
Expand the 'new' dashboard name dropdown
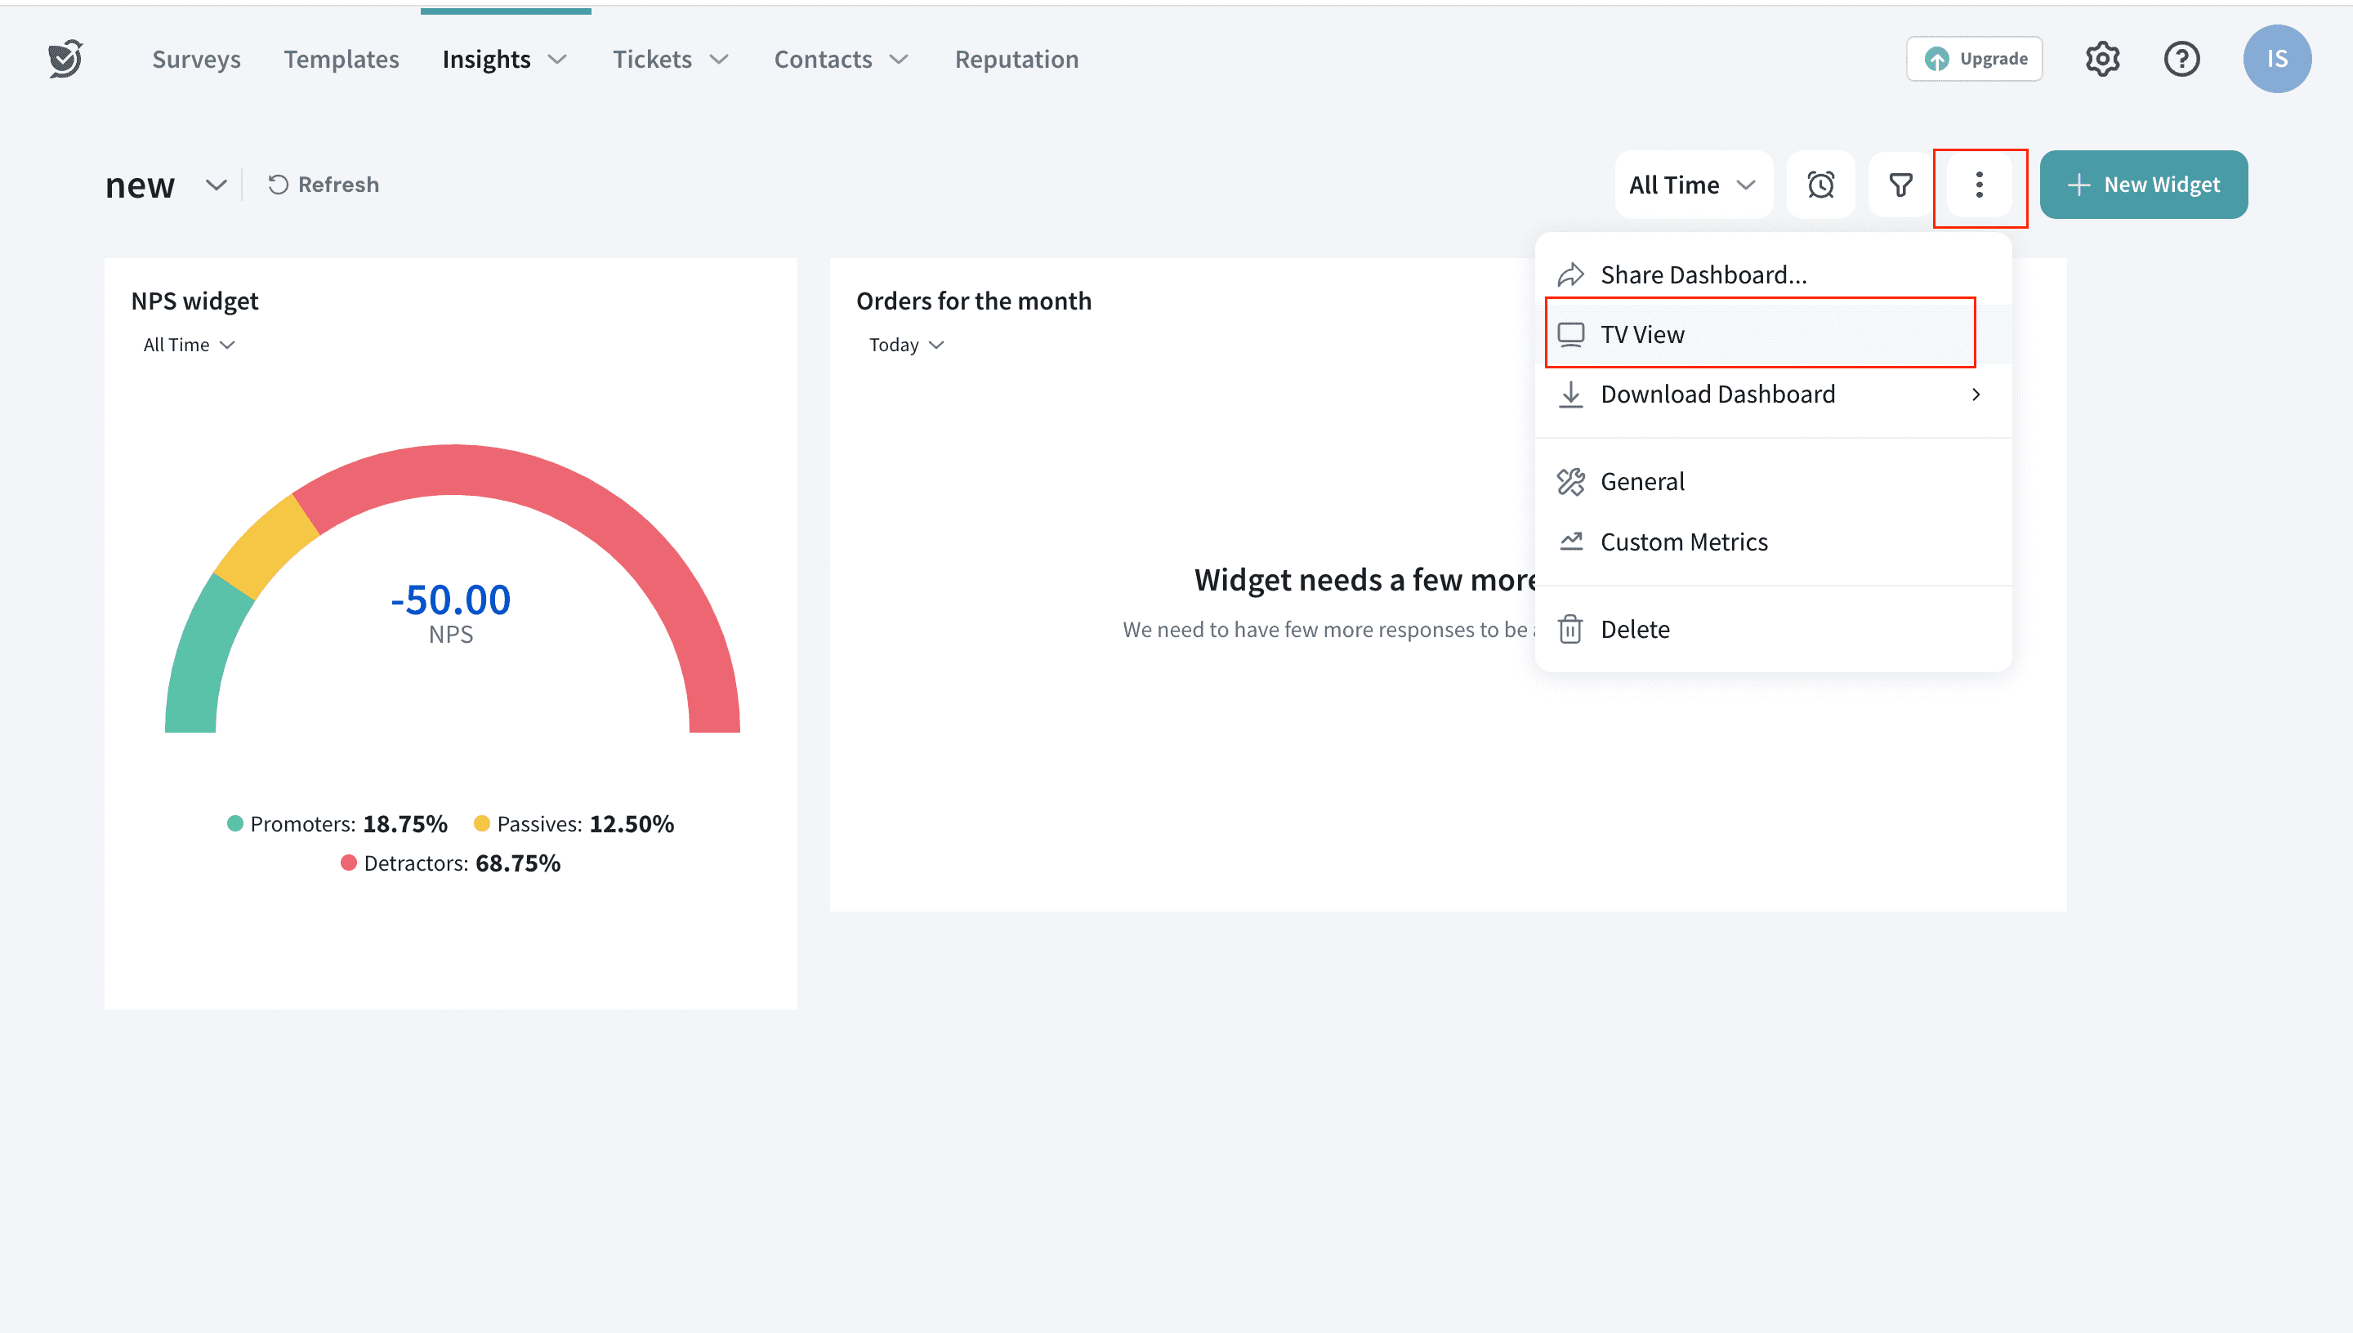tap(215, 185)
